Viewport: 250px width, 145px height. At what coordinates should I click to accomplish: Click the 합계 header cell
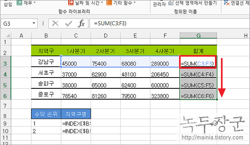[198, 51]
